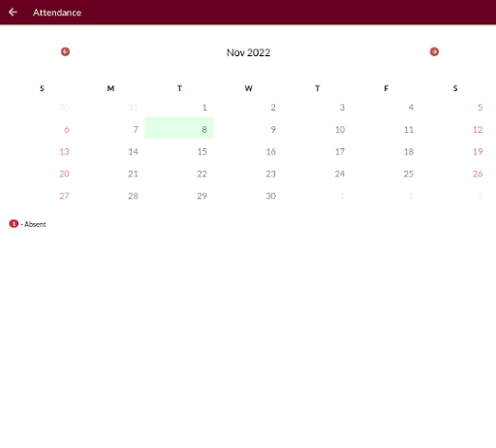Select highlighted date 8

click(x=179, y=128)
